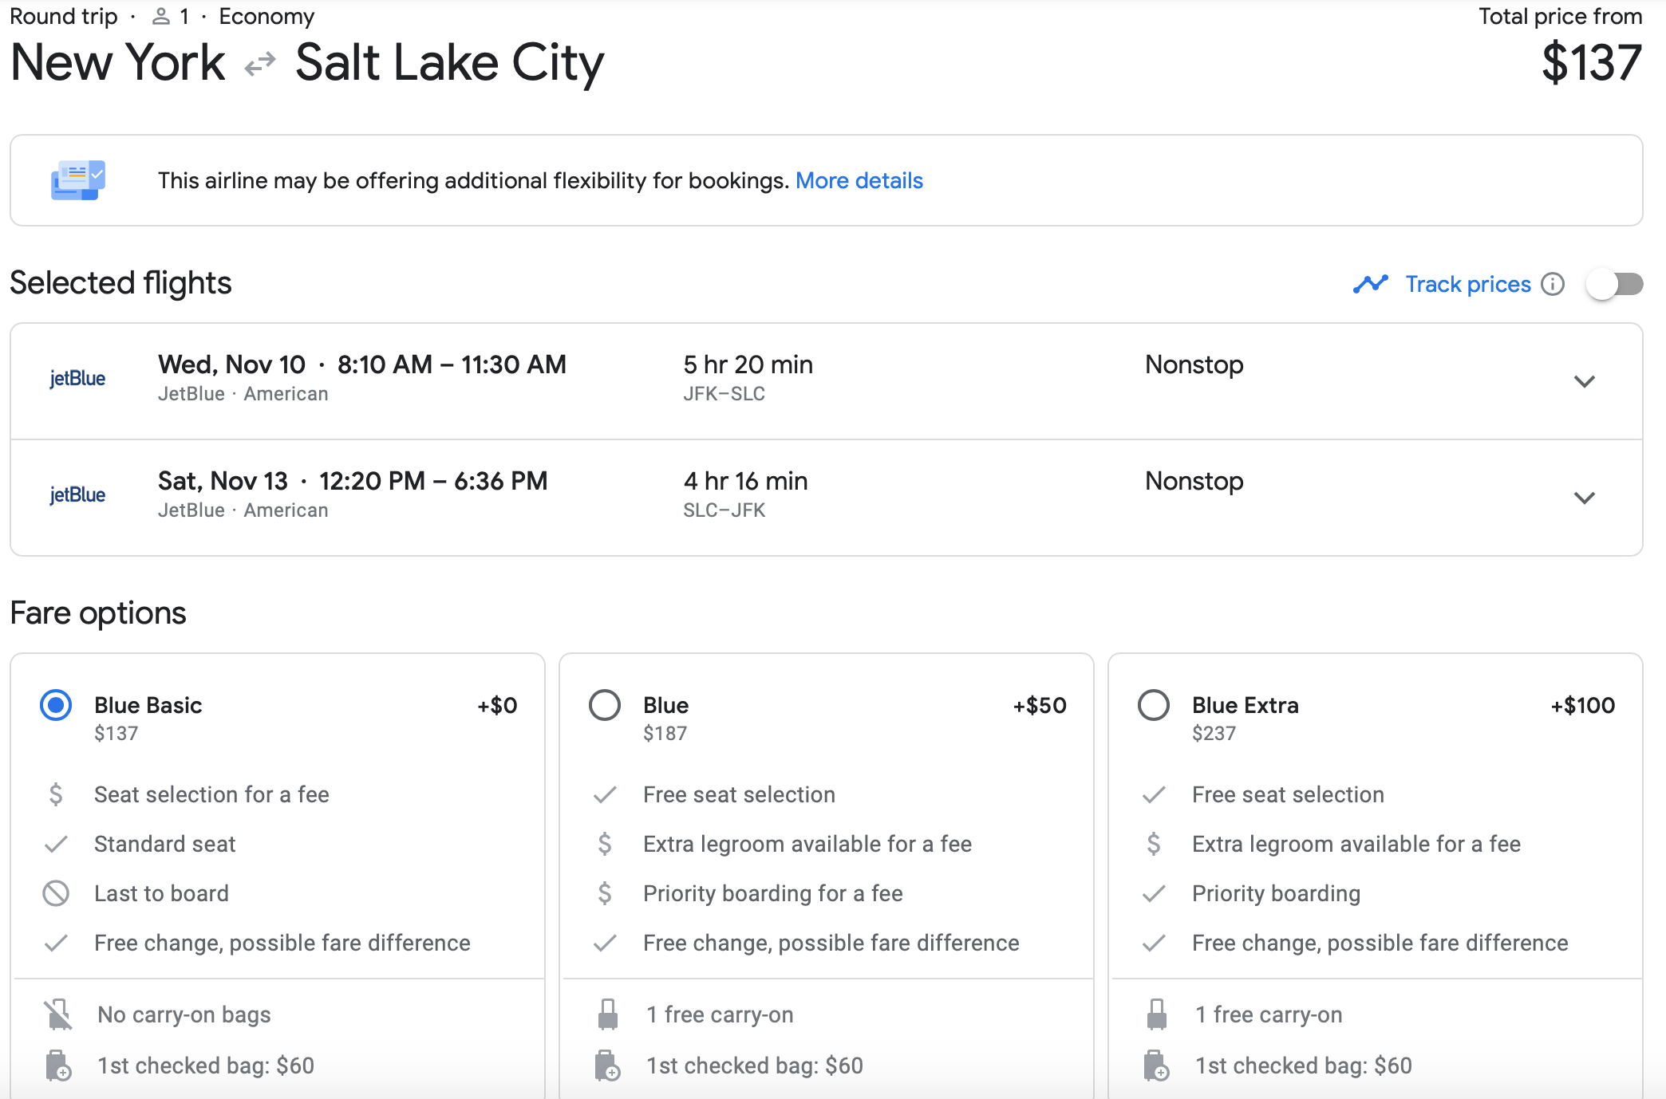Screen dimensions: 1666x1099
Task: Click Blue fare checked bag icon
Action: click(607, 1066)
